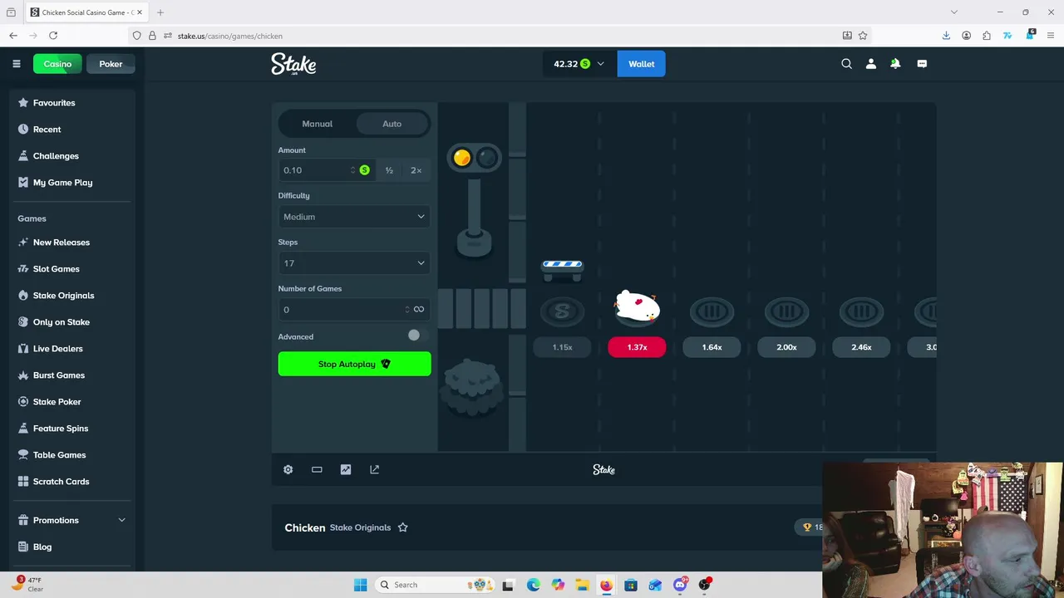Viewport: 1064px width, 598px height.
Task: Open the chat bubble icon
Action: [x=922, y=64]
